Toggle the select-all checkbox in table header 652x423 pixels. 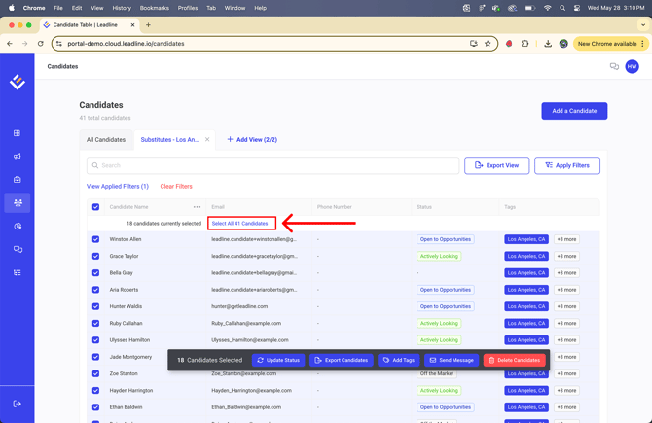click(95, 207)
